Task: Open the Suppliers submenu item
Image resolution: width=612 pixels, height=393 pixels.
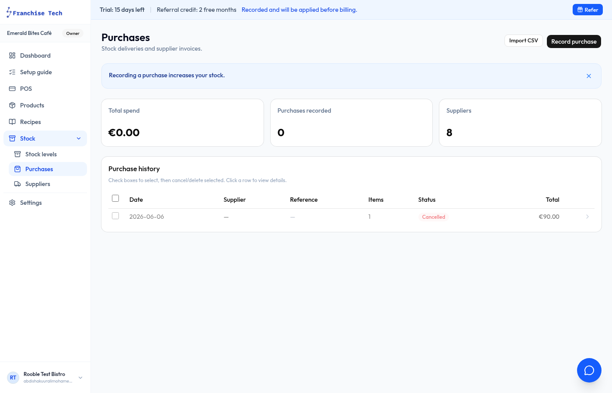Action: [x=48, y=184]
